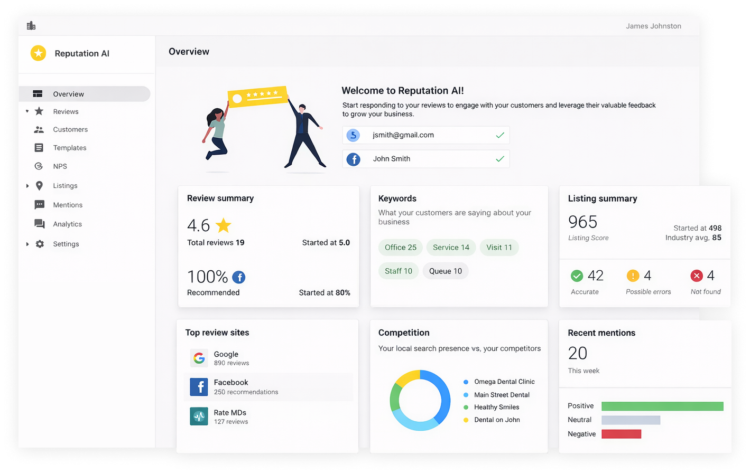Select the Mentions speech bubble icon
Viewport: 750px width, 474px height.
point(39,205)
